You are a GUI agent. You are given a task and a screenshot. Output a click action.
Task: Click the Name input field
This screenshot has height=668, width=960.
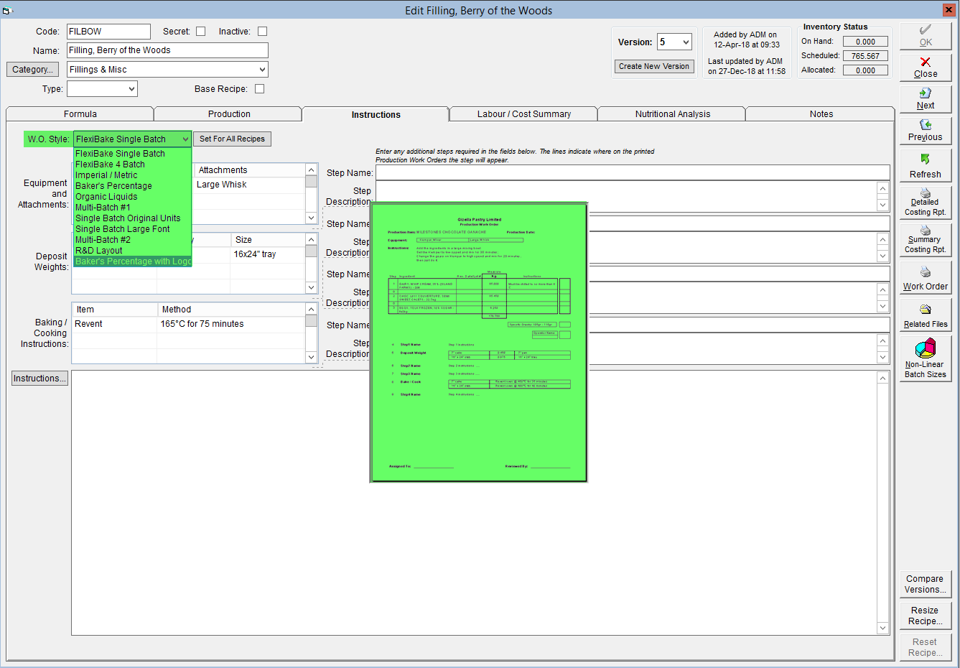(x=167, y=50)
